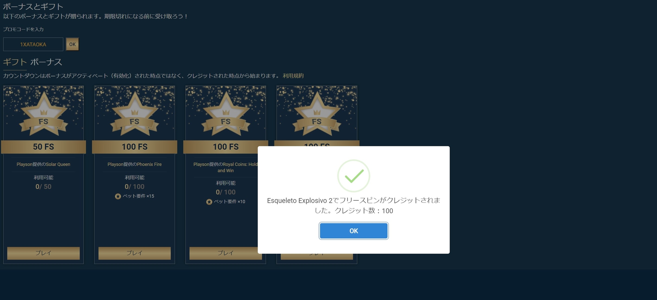Image resolution: width=657 pixels, height=300 pixels.
Task: Click the Phoenix Fire FS star icon
Action: click(134, 114)
